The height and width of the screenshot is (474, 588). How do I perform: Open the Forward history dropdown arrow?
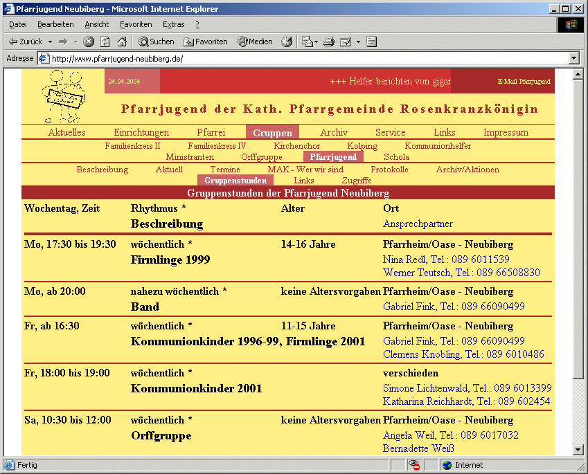75,42
